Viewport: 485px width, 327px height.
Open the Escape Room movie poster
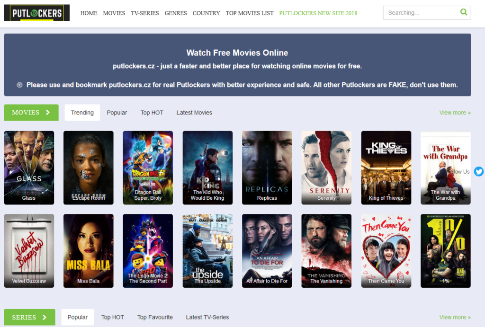pyautogui.click(x=89, y=168)
